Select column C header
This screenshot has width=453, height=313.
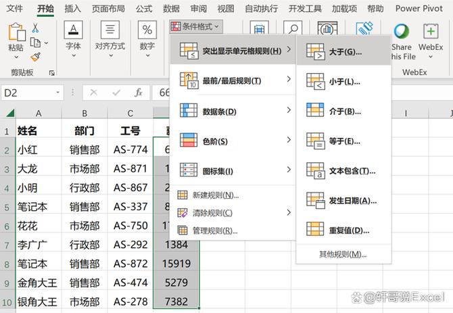(130, 113)
